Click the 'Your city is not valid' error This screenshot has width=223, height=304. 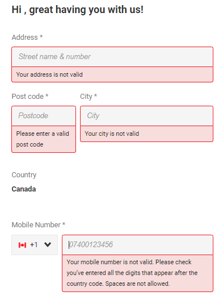point(112,134)
